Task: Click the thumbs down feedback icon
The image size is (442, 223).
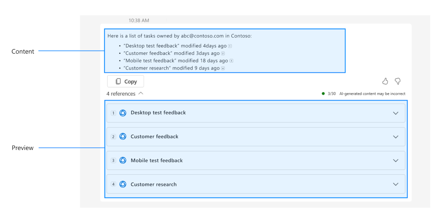Action: point(398,81)
